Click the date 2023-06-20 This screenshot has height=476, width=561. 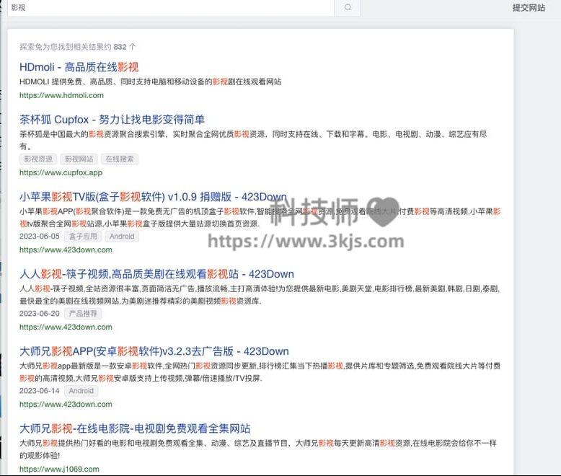[x=40, y=314]
